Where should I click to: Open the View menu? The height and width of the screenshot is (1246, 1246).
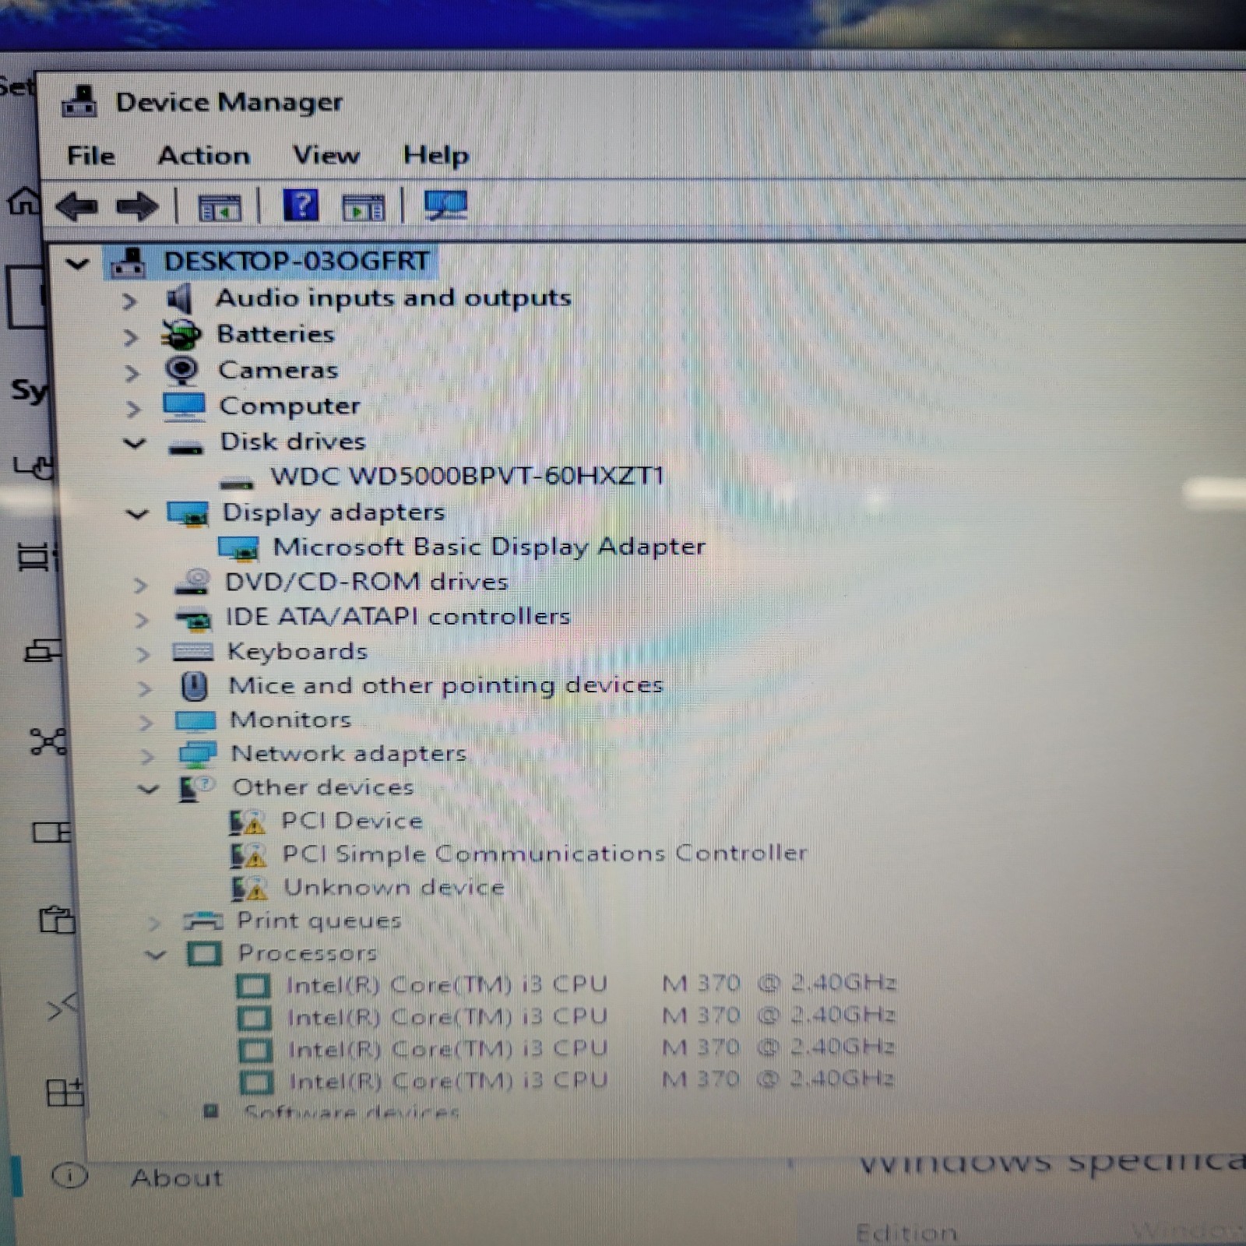326,155
